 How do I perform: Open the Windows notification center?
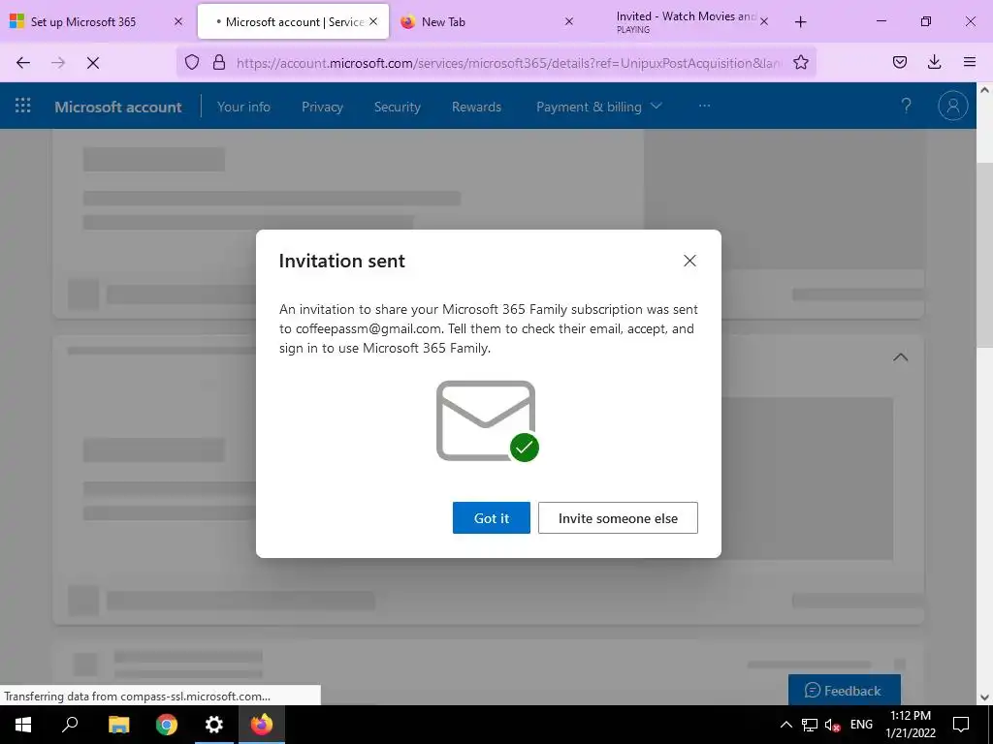click(x=961, y=725)
